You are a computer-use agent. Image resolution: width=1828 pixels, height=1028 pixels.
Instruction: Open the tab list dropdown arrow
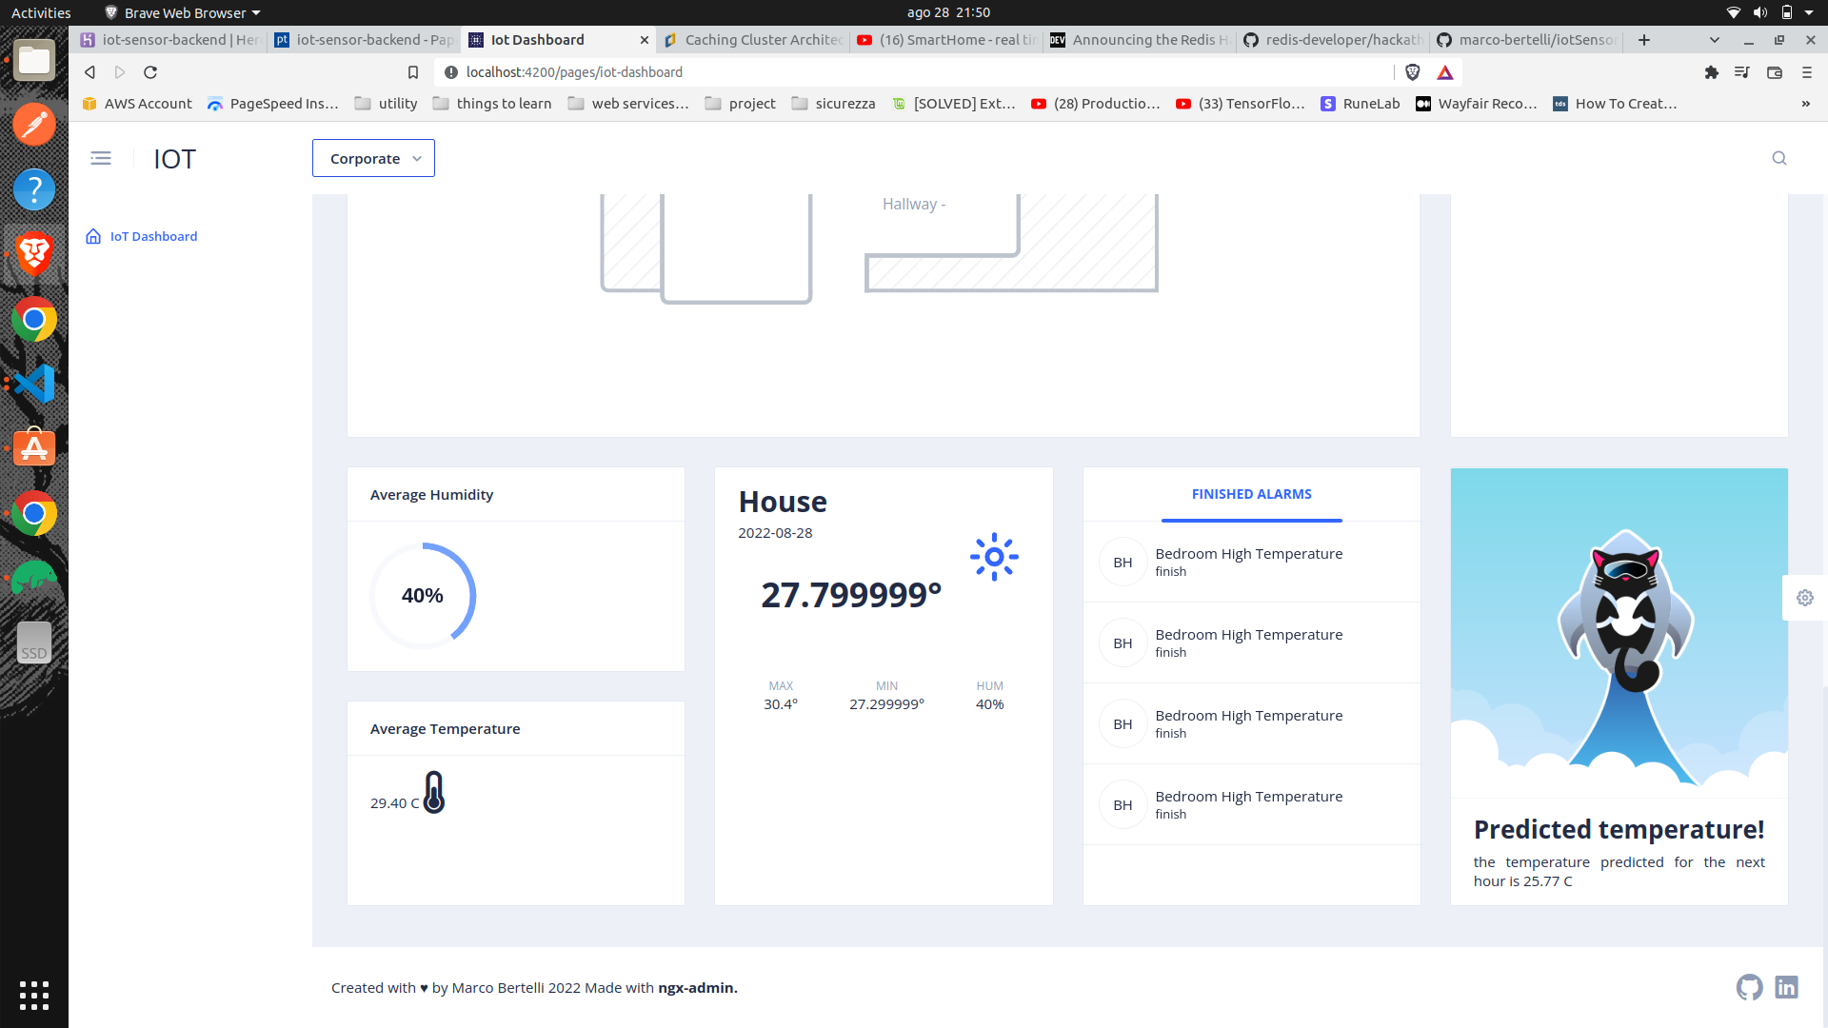pos(1714,40)
